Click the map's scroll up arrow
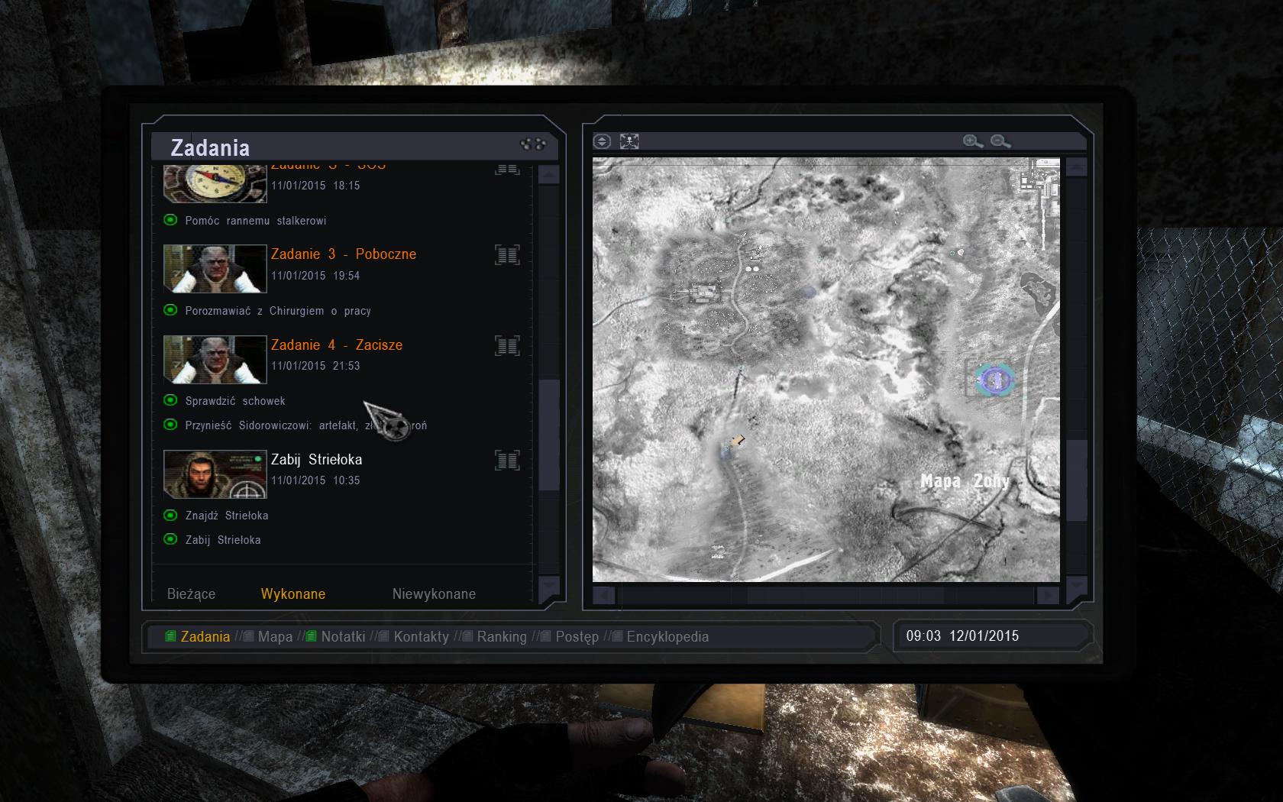Screen dimensions: 1283x802 point(1076,167)
